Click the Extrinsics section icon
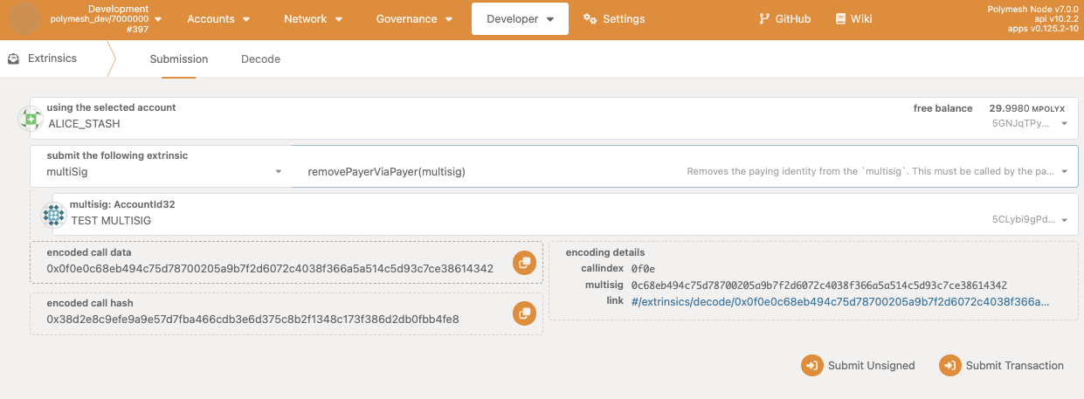 click(x=13, y=59)
